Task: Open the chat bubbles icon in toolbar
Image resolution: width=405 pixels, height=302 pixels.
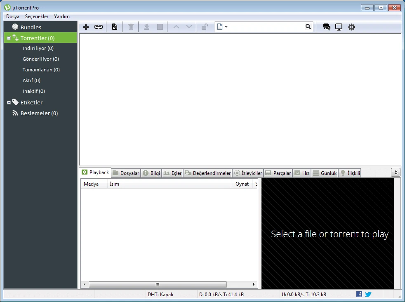Action: (x=327, y=27)
